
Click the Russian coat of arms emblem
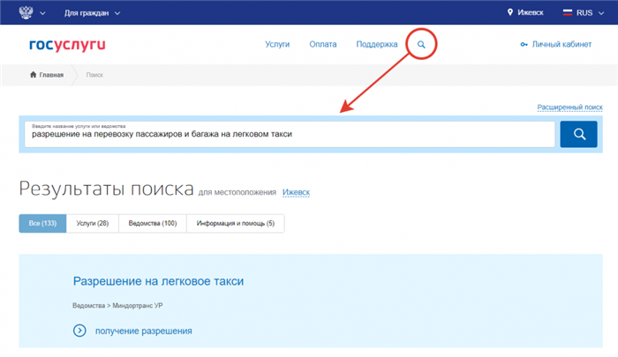(26, 12)
